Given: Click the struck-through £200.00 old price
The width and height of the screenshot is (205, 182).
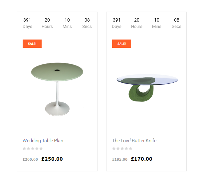Looking at the screenshot, I should [30, 159].
